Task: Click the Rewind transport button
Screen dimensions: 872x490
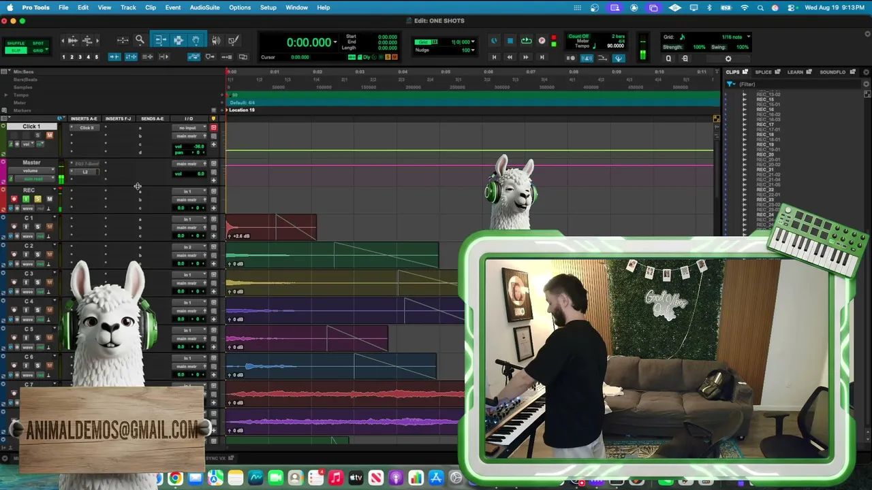Action: tap(510, 57)
